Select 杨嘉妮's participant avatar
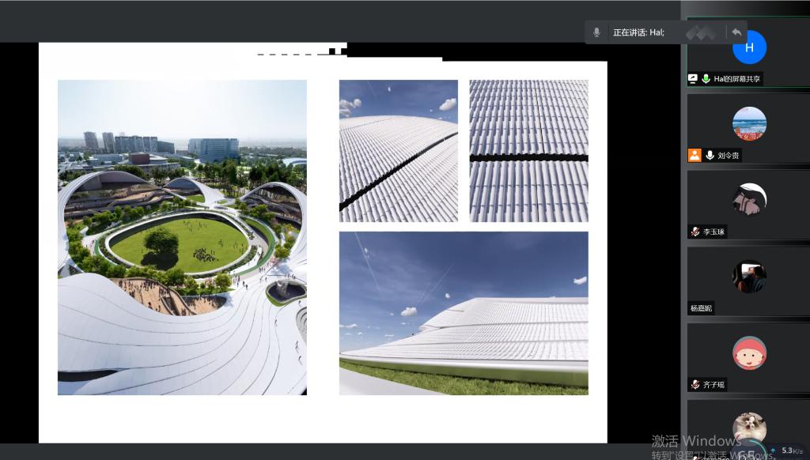The height and width of the screenshot is (460, 810). coord(749,277)
